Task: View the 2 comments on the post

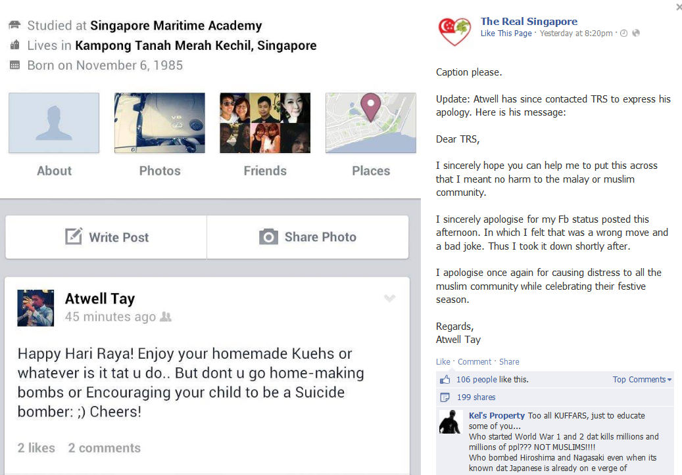Action: (105, 447)
